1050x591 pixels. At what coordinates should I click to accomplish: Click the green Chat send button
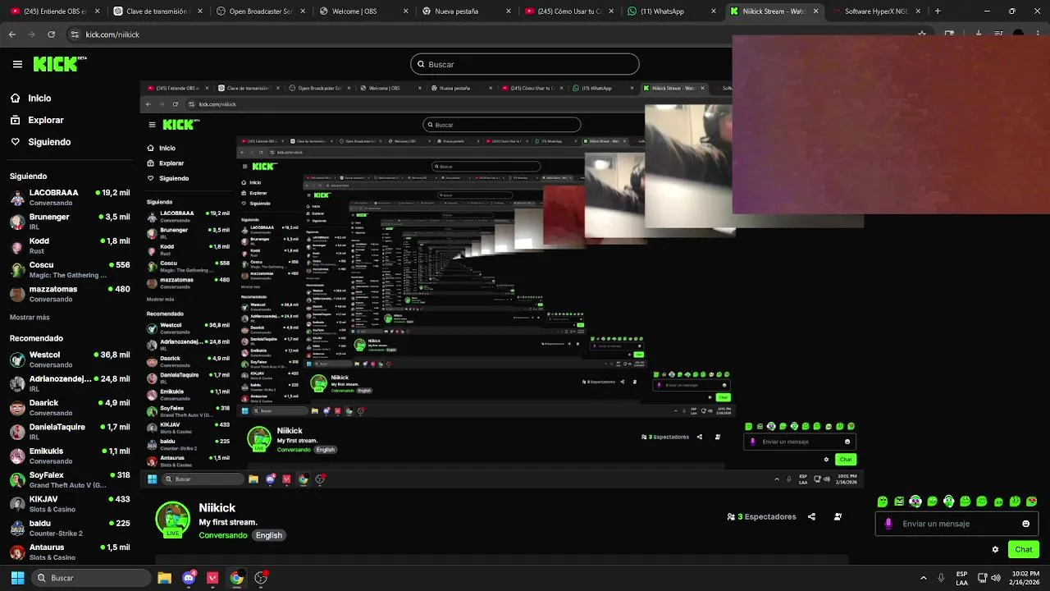pos(1023,550)
